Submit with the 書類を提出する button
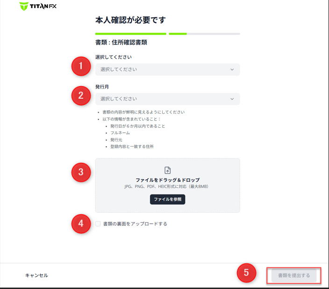 (294, 275)
